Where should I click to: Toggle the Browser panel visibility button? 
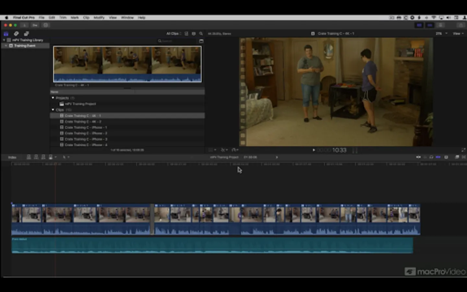(419, 25)
